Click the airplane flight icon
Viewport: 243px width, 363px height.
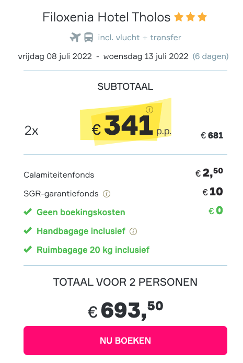75,37
